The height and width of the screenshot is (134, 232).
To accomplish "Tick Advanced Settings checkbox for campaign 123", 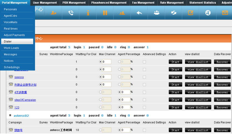I will click(145, 107).
